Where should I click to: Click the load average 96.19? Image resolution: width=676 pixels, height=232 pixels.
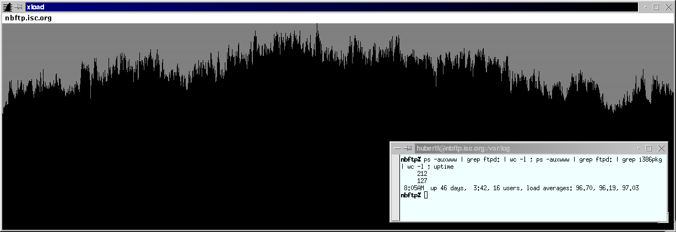tap(607, 188)
